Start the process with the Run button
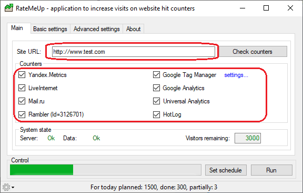The height and width of the screenshot is (193, 303). pos(271,170)
